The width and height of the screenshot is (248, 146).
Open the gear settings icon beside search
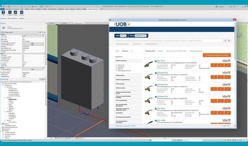(x=229, y=41)
